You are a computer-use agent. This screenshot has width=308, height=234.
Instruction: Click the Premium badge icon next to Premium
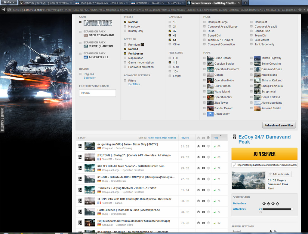tap(142, 44)
